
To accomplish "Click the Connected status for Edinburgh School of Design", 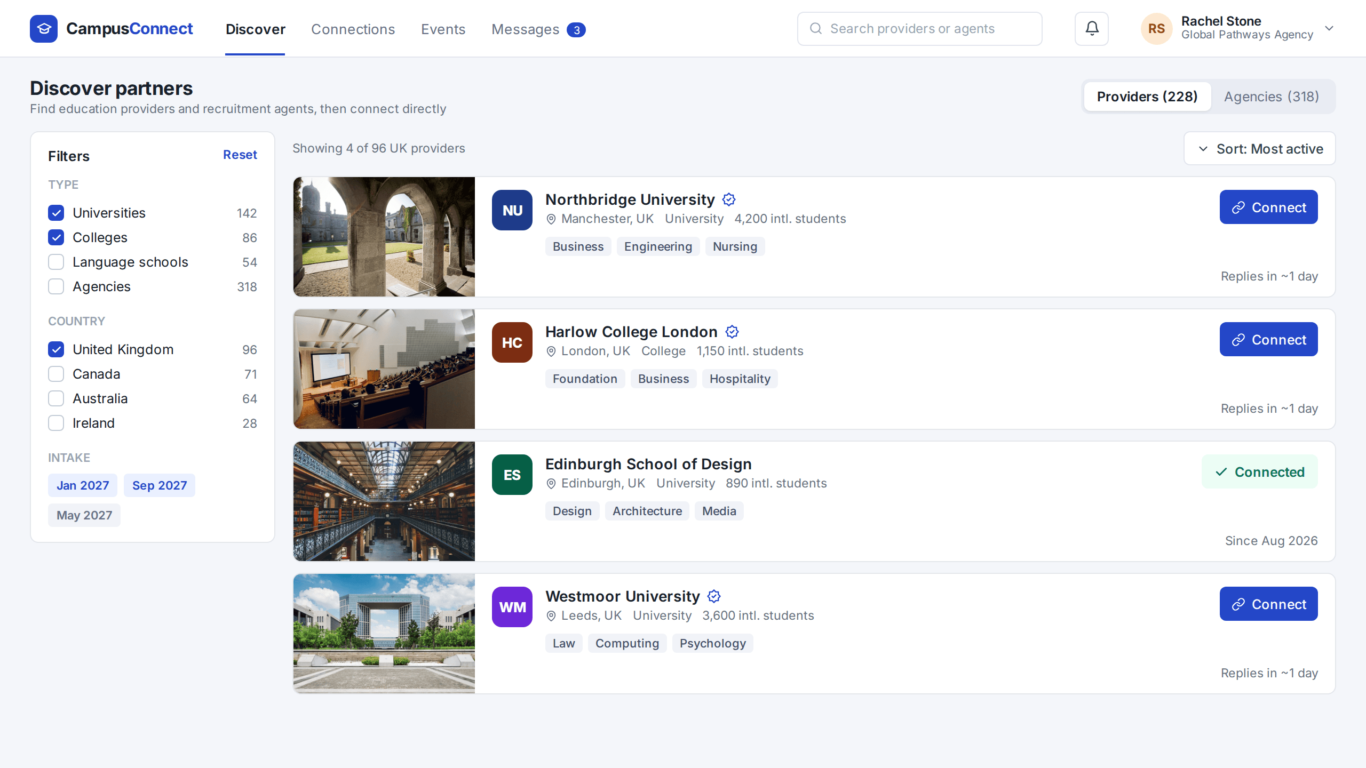I will [1260, 471].
